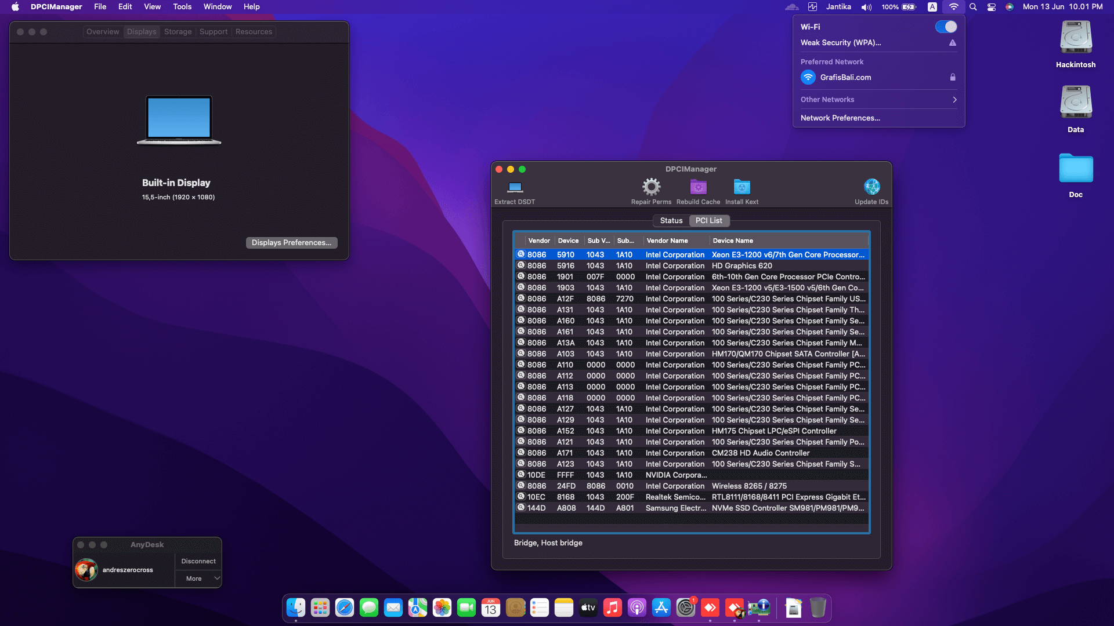Sort by the Device Name column header
The width and height of the screenshot is (1114, 626).
tap(789, 241)
